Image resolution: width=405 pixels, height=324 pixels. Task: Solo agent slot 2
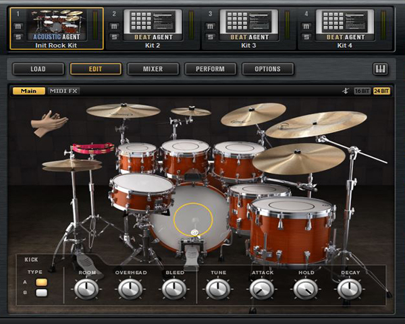[115, 36]
